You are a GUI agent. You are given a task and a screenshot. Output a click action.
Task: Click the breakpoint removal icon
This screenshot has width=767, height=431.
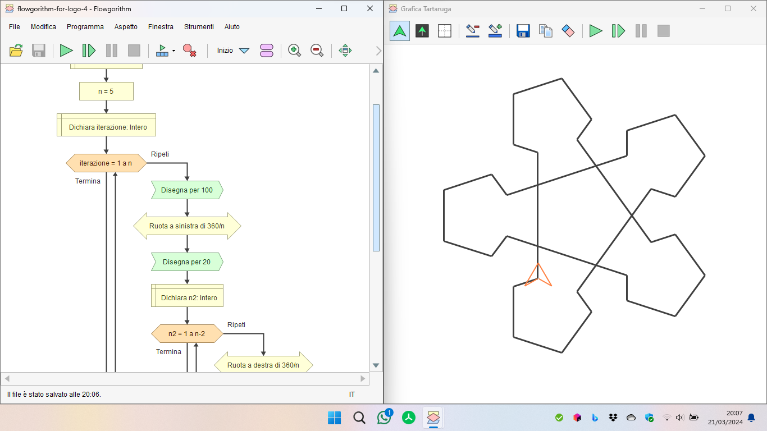(189, 51)
